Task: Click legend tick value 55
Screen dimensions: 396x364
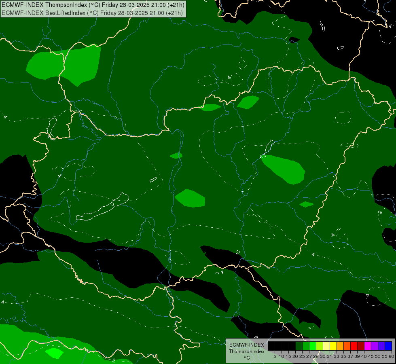Action: pyautogui.click(x=385, y=356)
